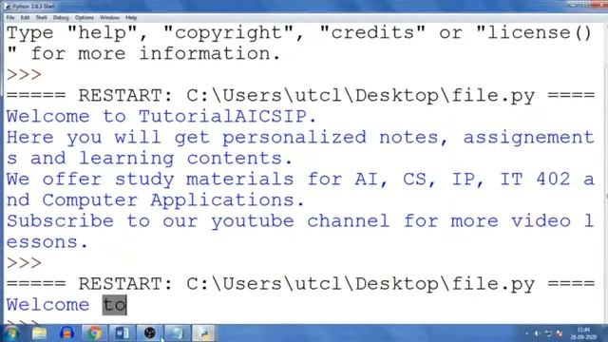Click the Windows Start button
The width and height of the screenshot is (608, 342).
[x=11, y=333]
